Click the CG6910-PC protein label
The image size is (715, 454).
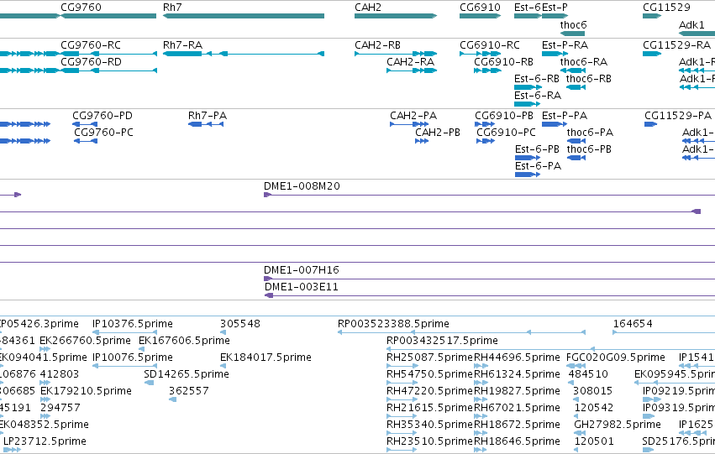[506, 133]
